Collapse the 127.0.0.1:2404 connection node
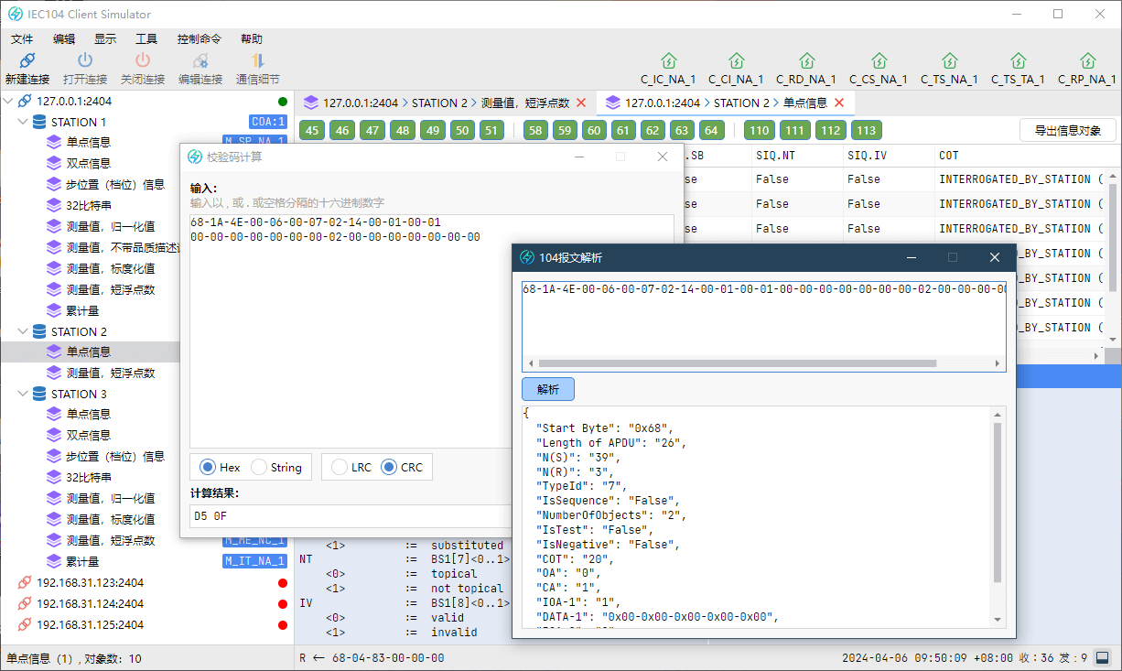This screenshot has height=671, width=1122. [8, 101]
